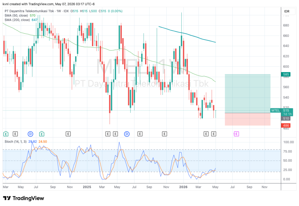
Task: Click the blue dividend marker near June 2024
Action: click(x=30, y=134)
